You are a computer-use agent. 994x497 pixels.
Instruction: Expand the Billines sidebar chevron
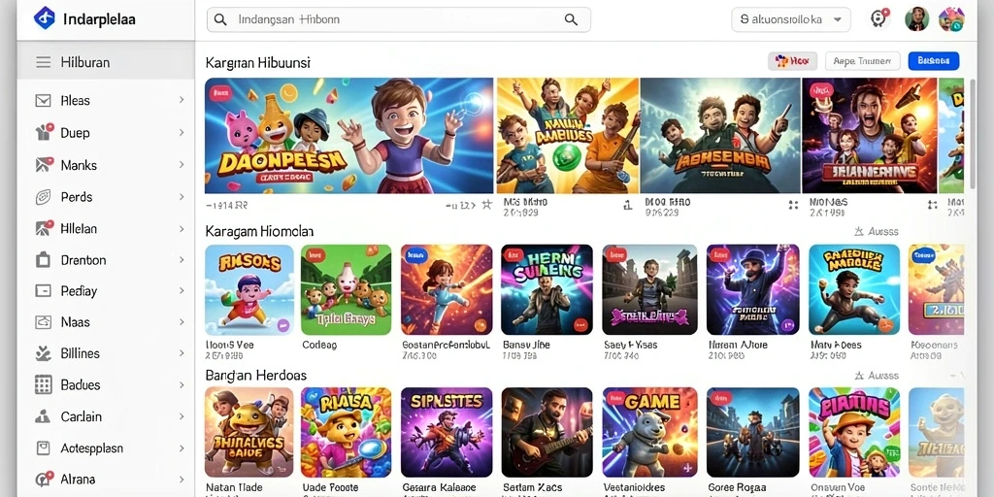pyautogui.click(x=182, y=353)
